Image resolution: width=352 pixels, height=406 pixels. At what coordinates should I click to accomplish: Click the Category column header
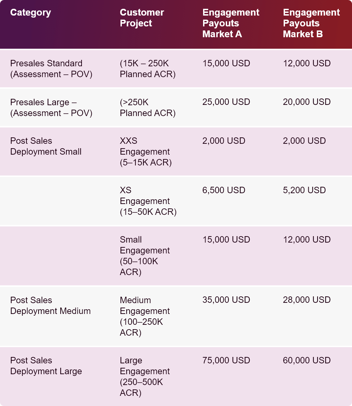click(30, 13)
